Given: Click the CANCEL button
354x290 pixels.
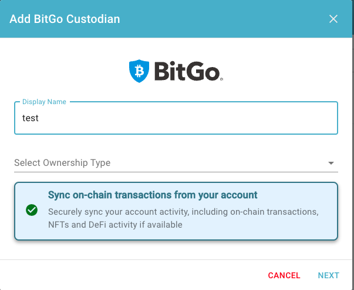Looking at the screenshot, I should coord(284,275).
